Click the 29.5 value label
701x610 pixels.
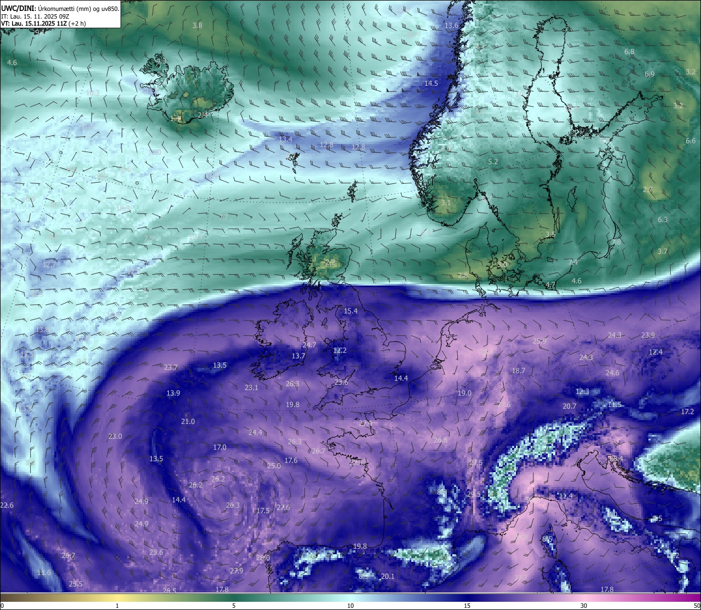click(x=474, y=494)
